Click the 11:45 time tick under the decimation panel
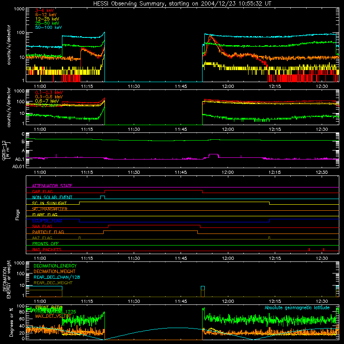344x344 pixels. [x=181, y=301]
